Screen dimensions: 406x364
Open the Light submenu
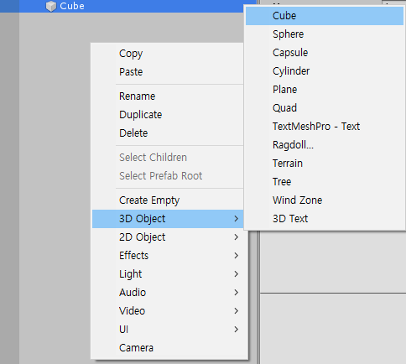169,274
